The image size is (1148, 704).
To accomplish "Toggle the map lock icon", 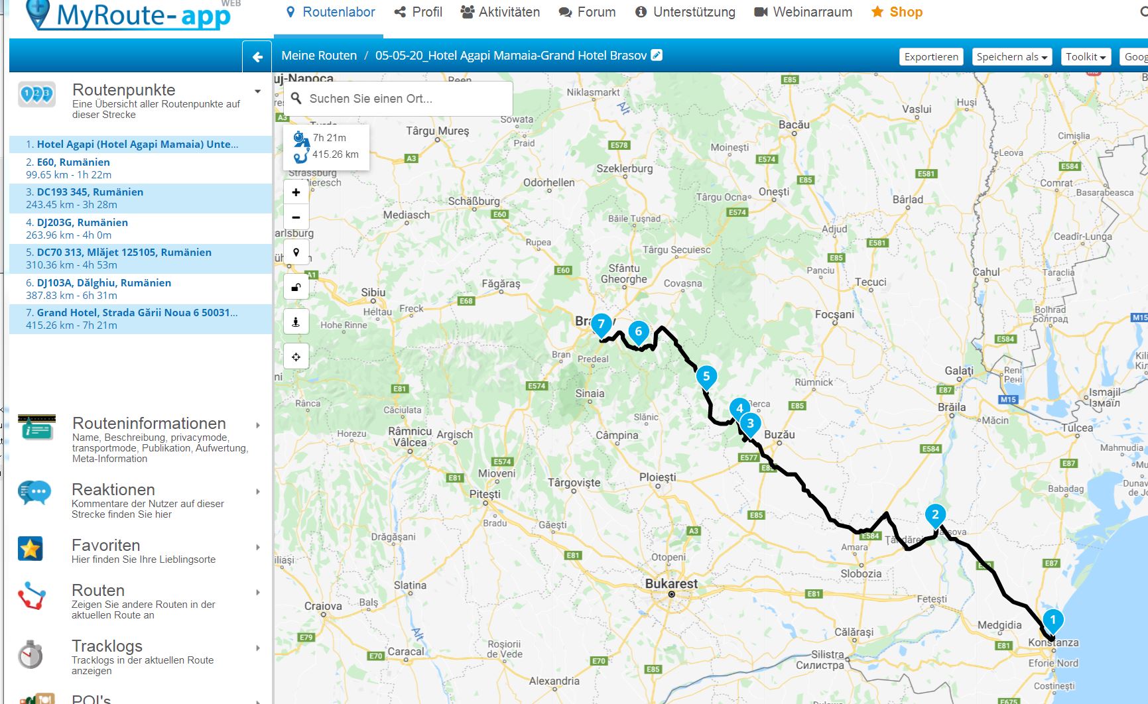I will point(296,287).
